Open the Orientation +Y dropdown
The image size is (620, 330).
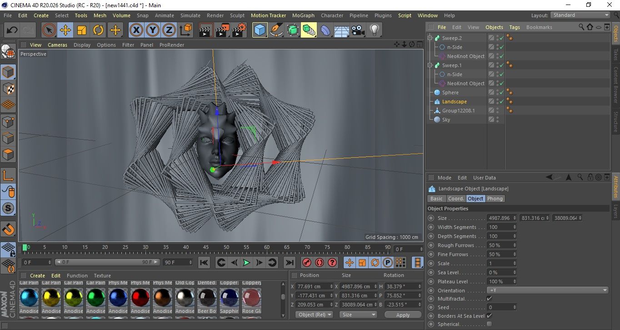coord(548,291)
